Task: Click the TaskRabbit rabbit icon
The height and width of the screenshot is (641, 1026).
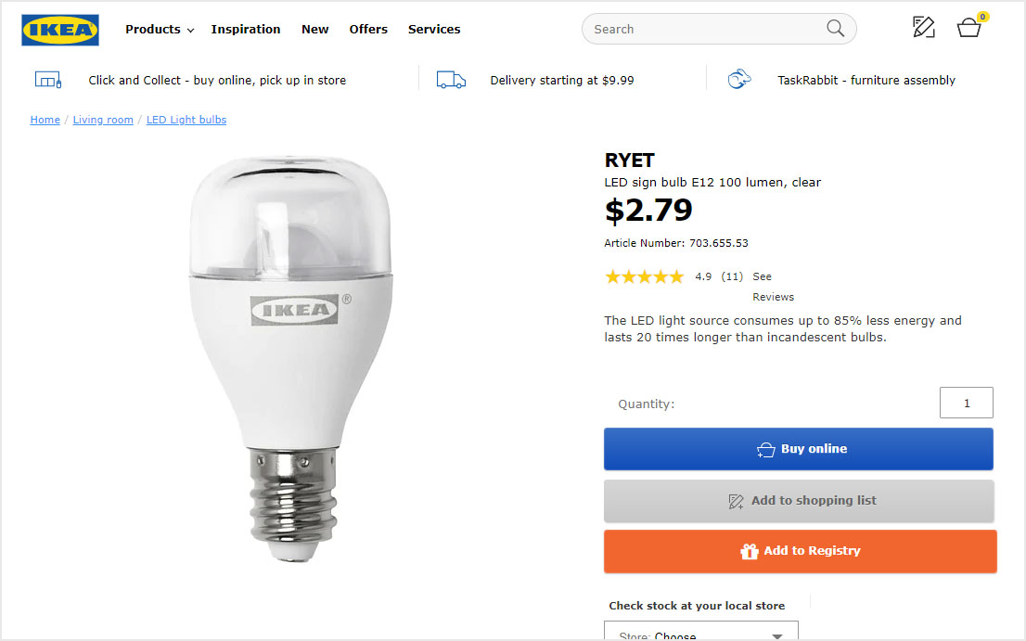Action: tap(739, 80)
